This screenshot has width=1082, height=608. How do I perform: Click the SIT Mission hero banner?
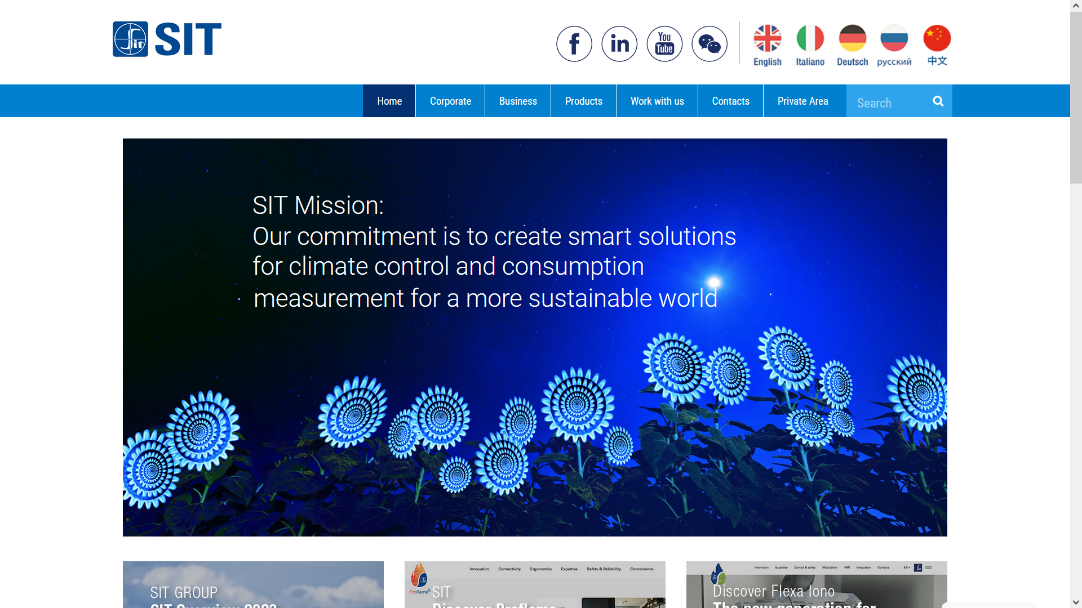pos(535,337)
